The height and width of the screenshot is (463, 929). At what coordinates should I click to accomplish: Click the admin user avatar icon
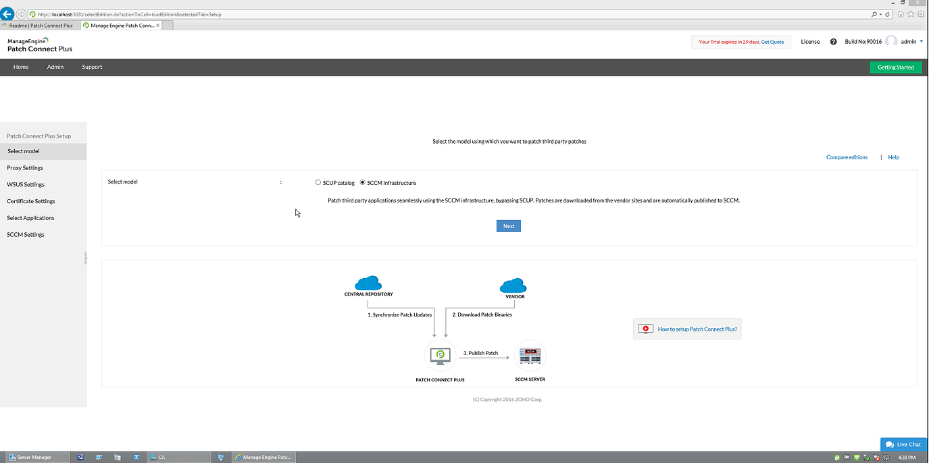point(891,41)
